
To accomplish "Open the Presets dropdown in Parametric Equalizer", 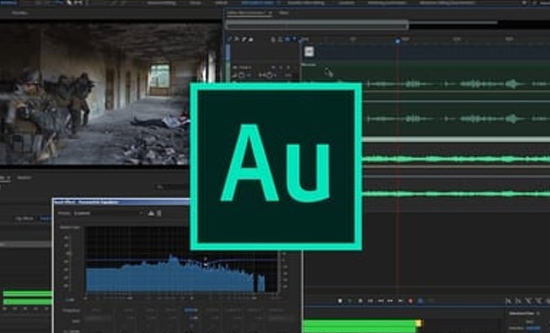I will click(108, 213).
